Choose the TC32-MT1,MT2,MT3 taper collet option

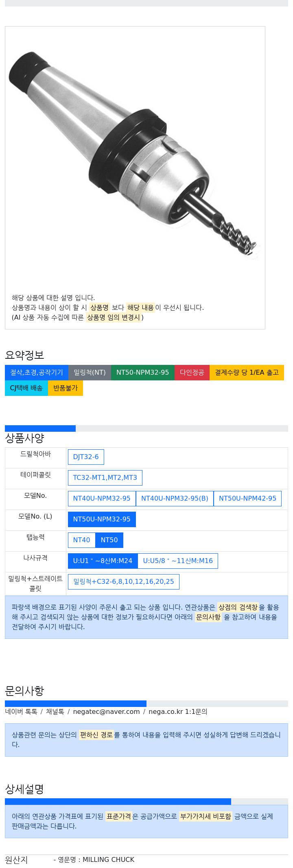[105, 478]
